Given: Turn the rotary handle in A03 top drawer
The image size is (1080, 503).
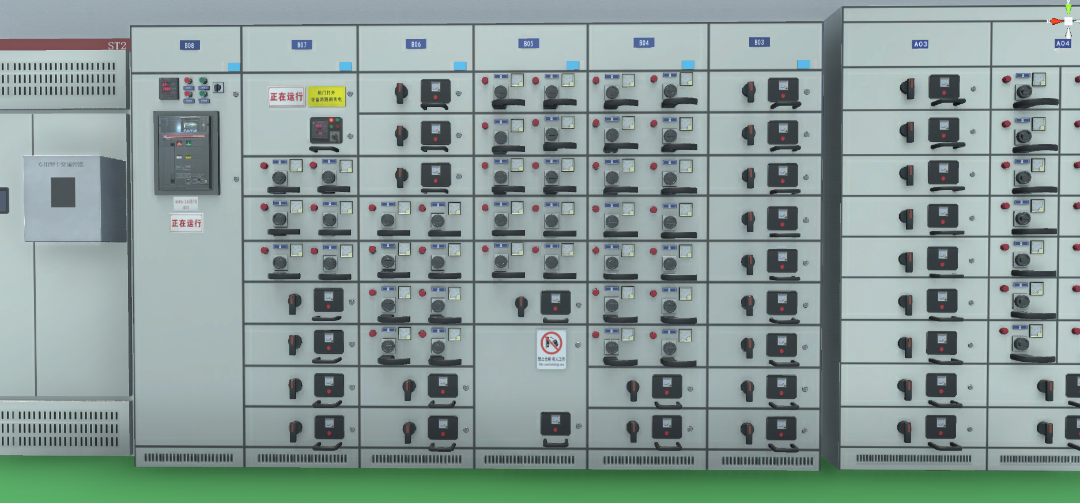Looking at the screenshot, I should [908, 89].
